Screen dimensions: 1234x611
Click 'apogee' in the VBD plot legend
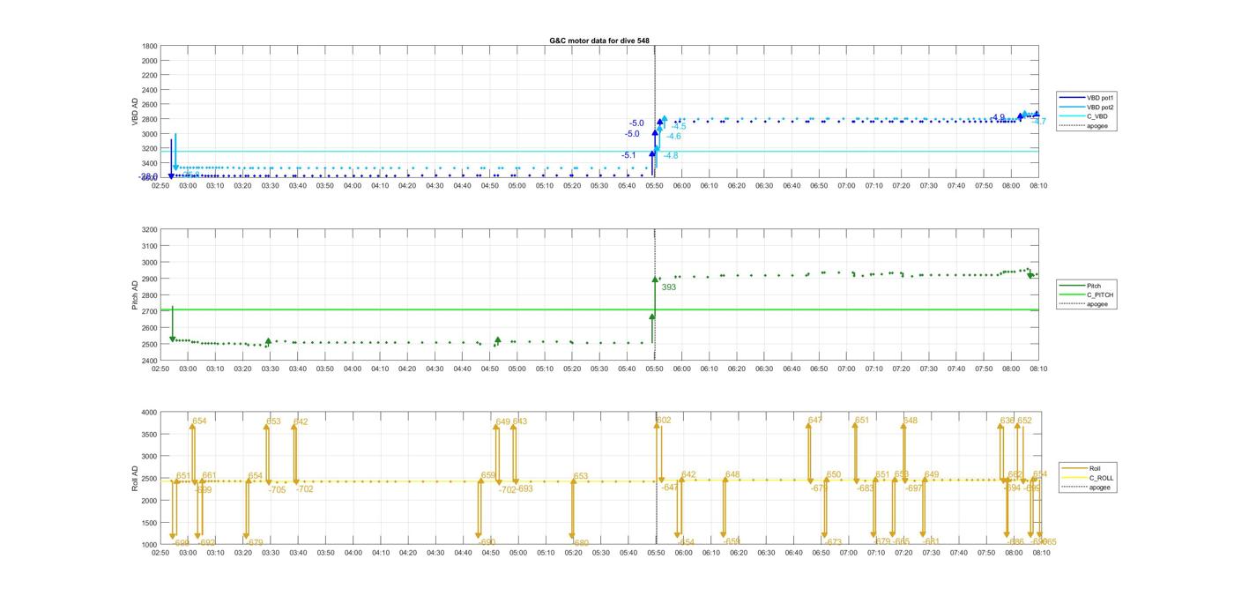point(1097,125)
